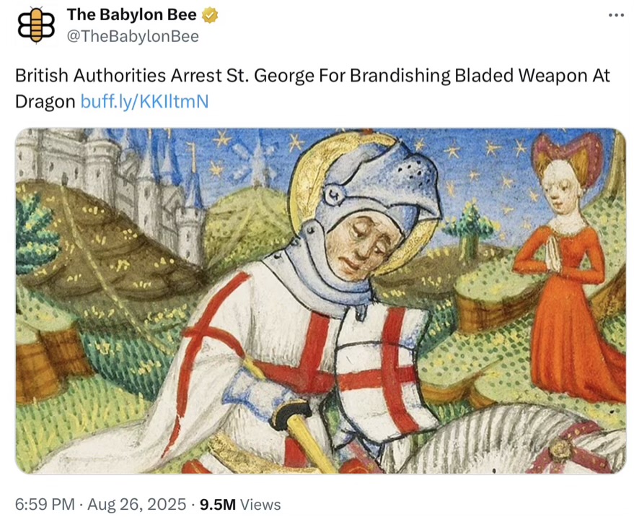Viewport: 634px width, 517px height.
Task: Open the 6:59 PM timestamp
Action: 45,505
